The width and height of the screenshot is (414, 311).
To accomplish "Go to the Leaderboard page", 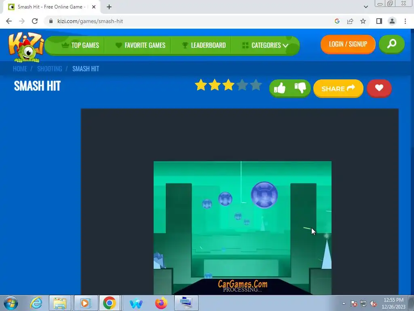I will click(x=204, y=45).
